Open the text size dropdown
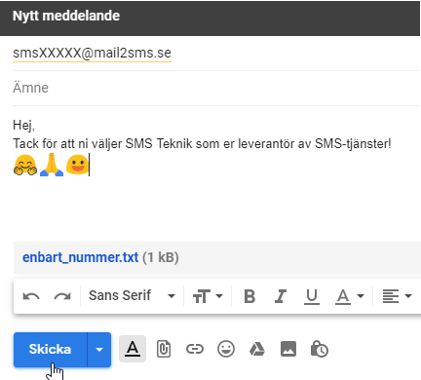 [x=208, y=296]
